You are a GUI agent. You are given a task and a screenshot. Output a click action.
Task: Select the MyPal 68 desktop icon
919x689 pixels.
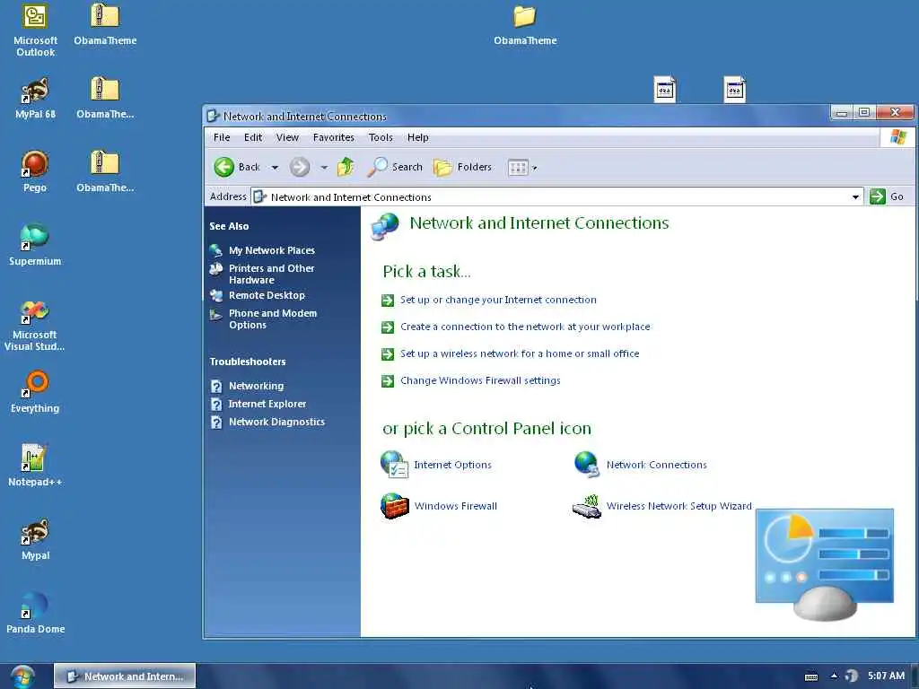coord(35,99)
